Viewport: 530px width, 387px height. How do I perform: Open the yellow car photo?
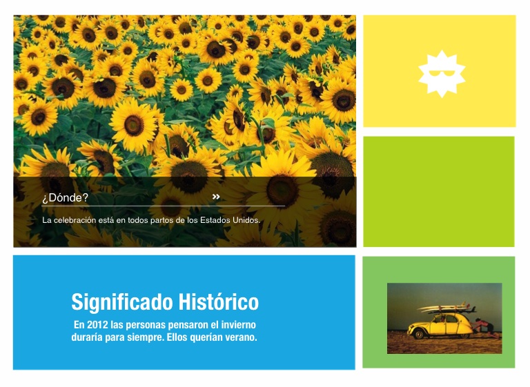pyautogui.click(x=444, y=318)
